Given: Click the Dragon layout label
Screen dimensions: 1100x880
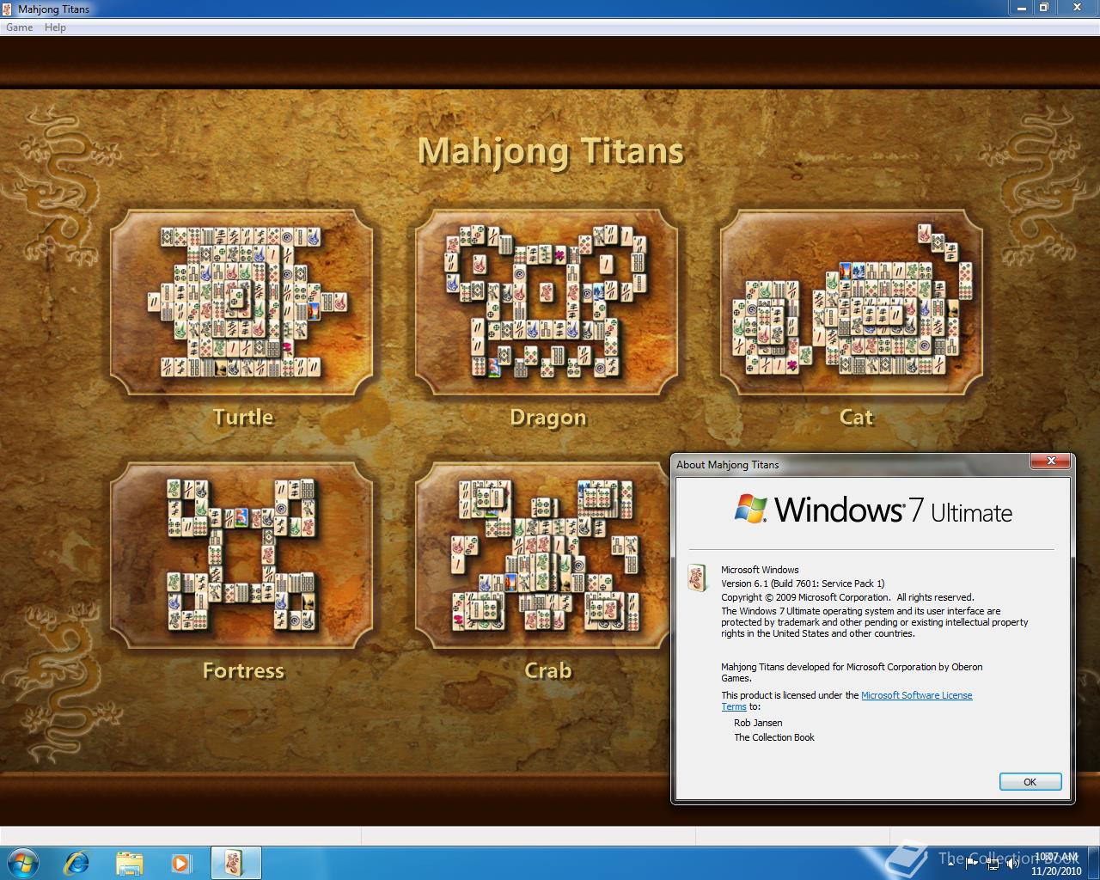Looking at the screenshot, I should click(548, 418).
